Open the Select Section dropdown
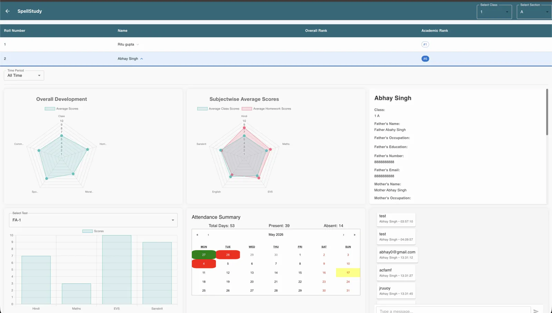The width and height of the screenshot is (552, 313). (534, 12)
